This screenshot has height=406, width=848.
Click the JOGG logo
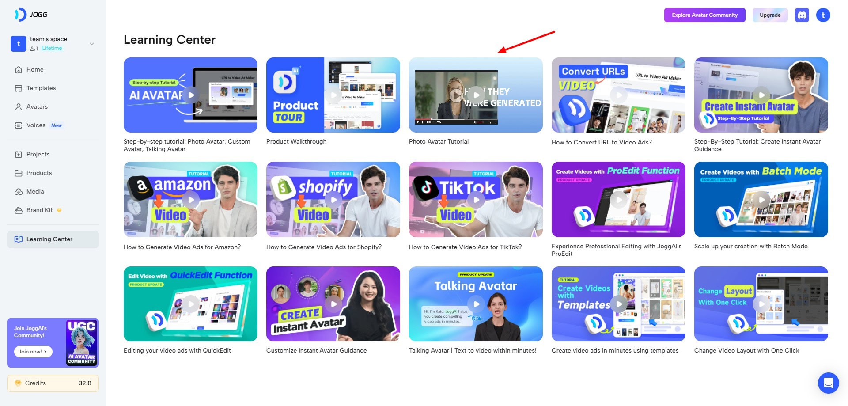[x=31, y=15]
